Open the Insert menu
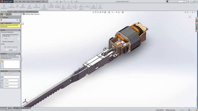 tap(28, 2)
